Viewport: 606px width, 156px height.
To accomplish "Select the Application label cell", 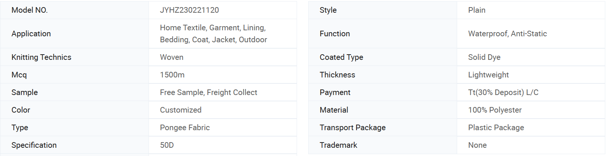I will [x=74, y=34].
